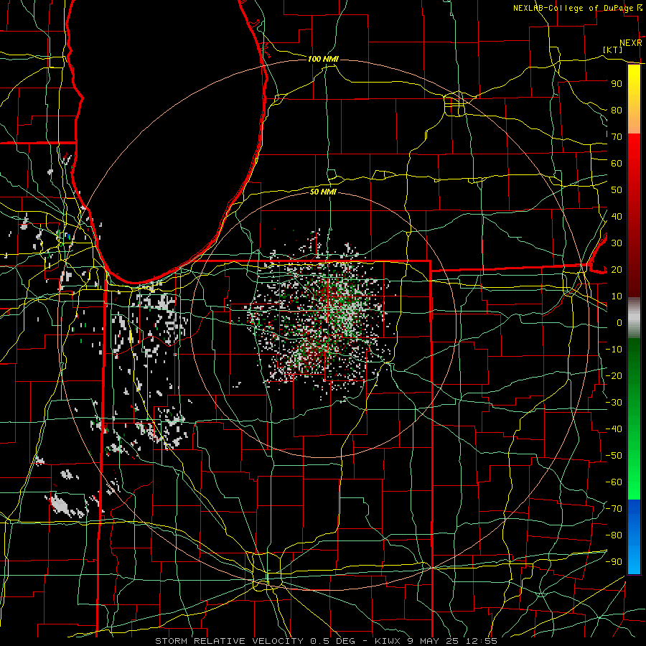Click the 0.5 DEG elevation text

(x=334, y=641)
